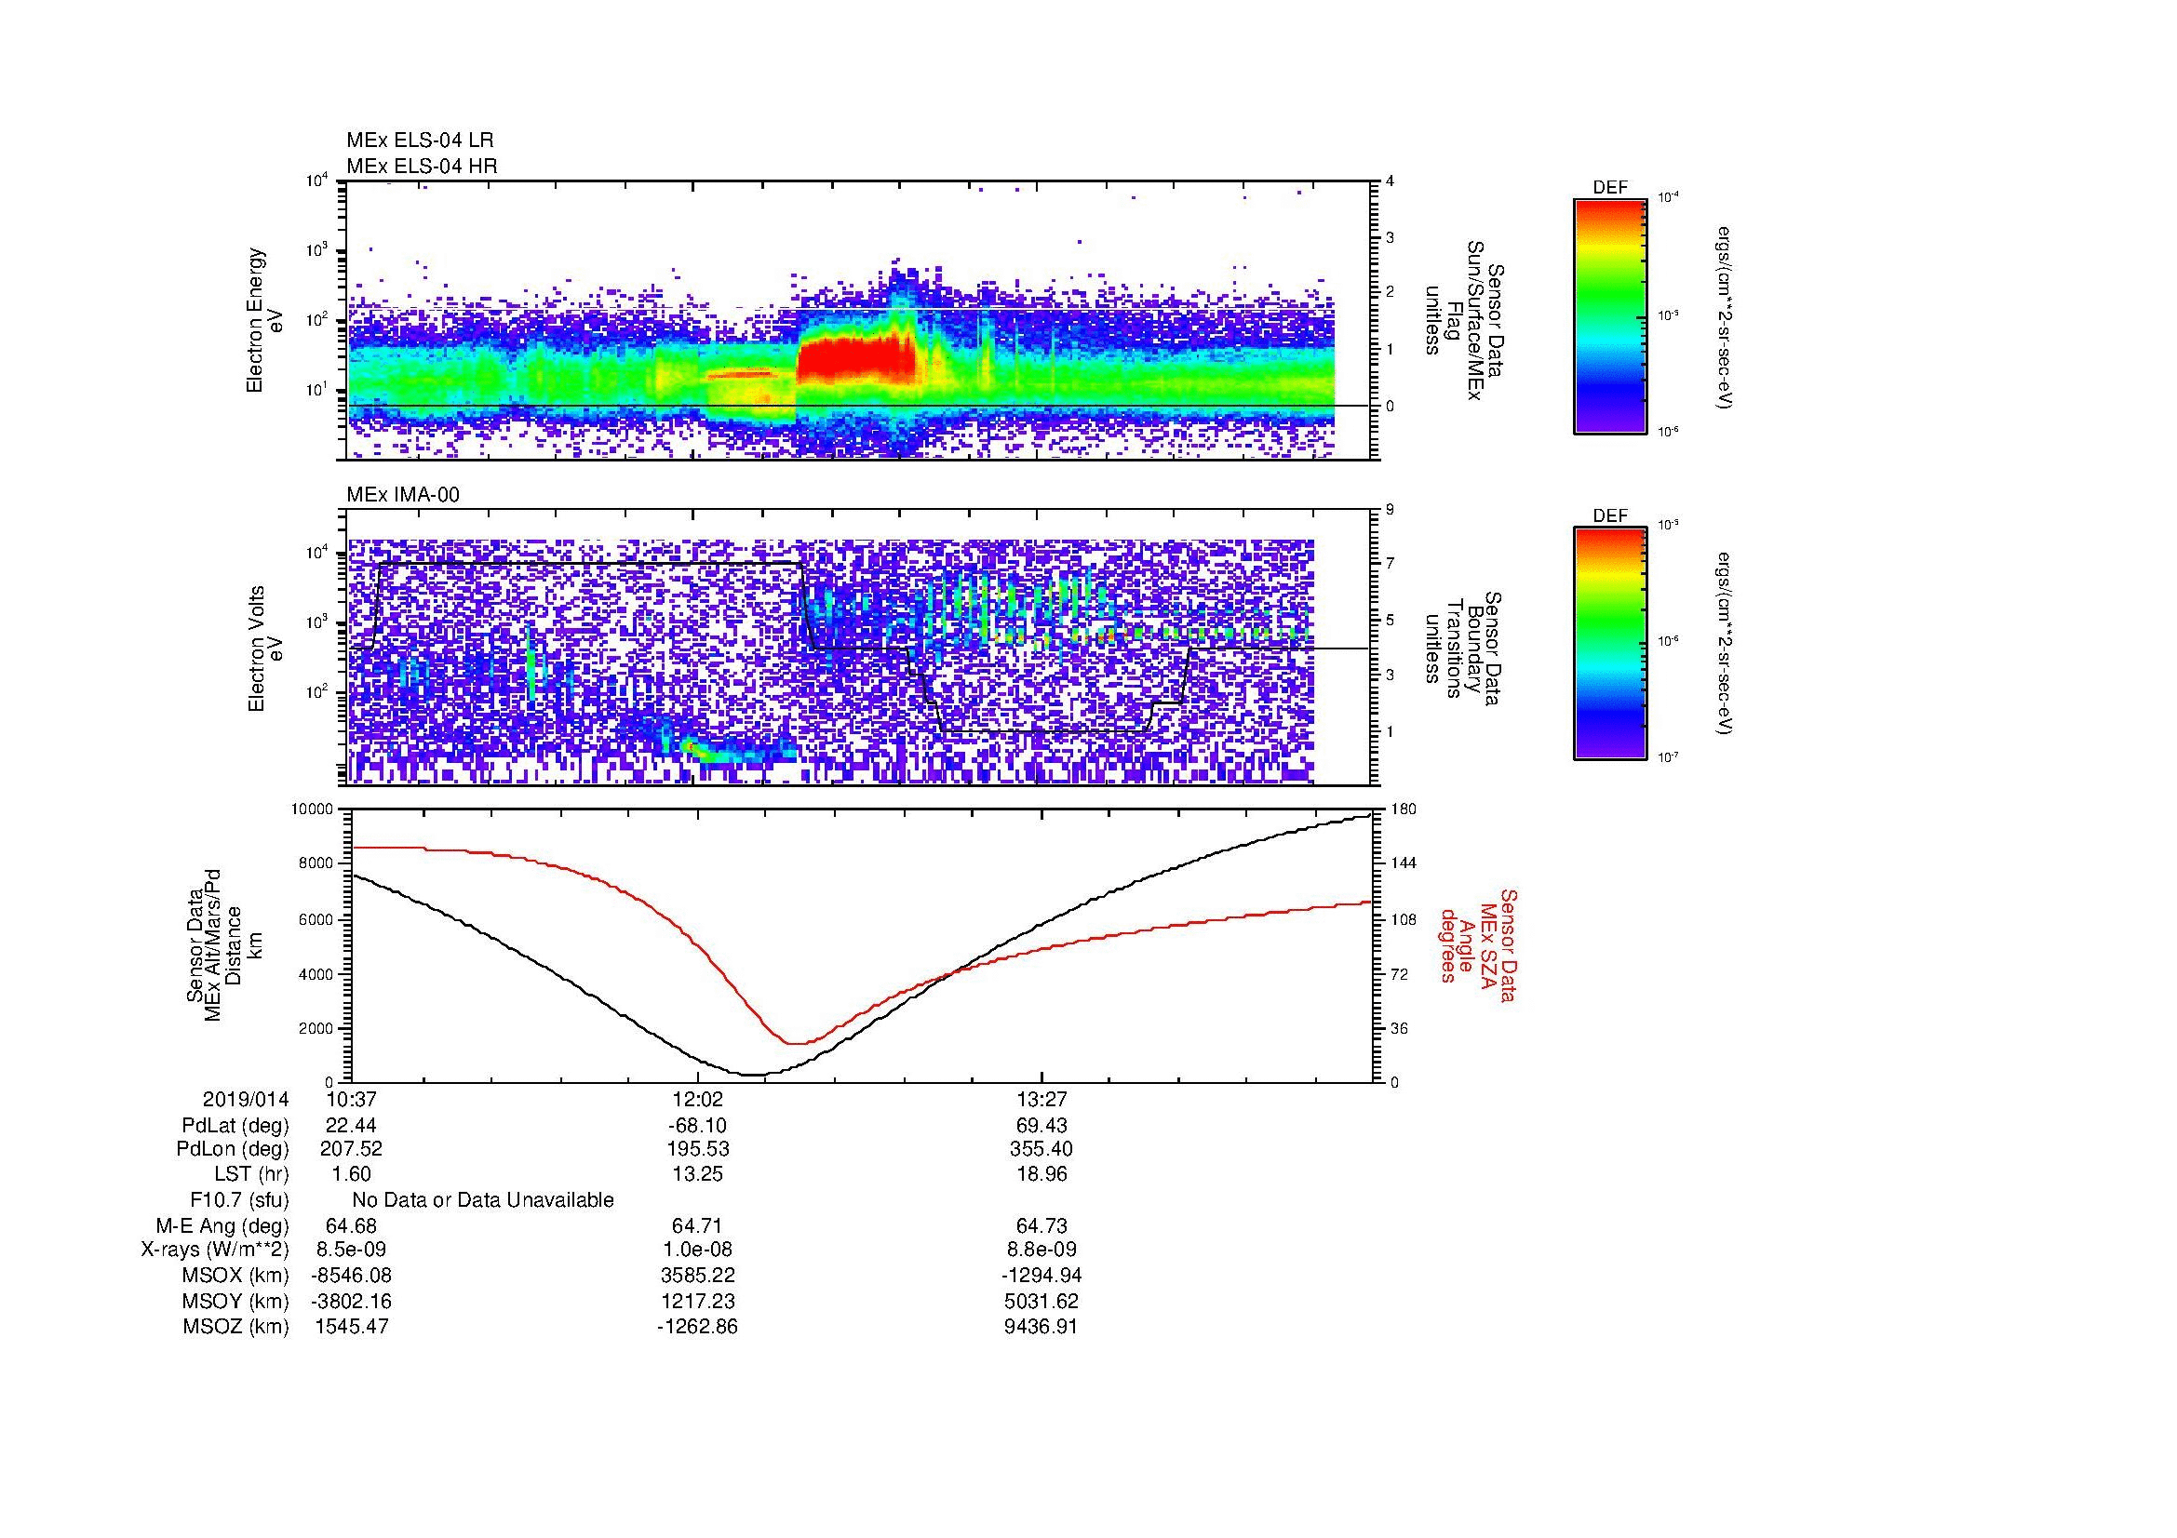Click the LST value '13.25'

pos(697,1174)
